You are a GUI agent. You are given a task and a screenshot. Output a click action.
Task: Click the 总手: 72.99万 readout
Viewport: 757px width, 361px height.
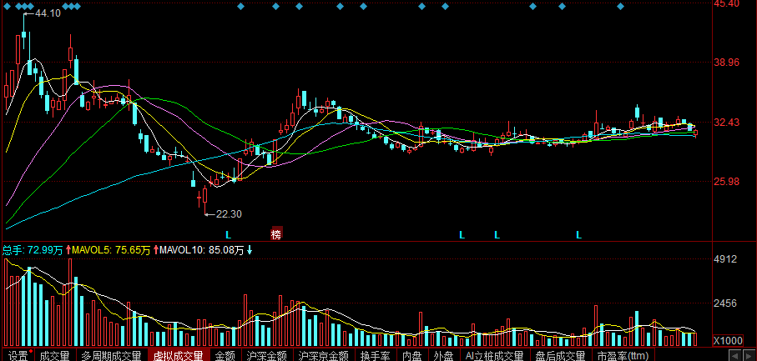coord(33,250)
